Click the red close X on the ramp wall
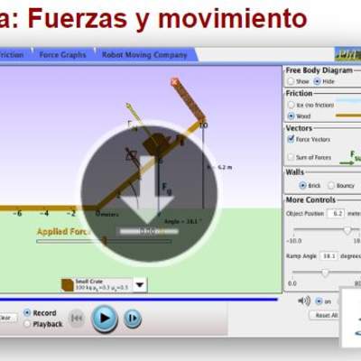This screenshot has height=361, width=361. [x=174, y=81]
